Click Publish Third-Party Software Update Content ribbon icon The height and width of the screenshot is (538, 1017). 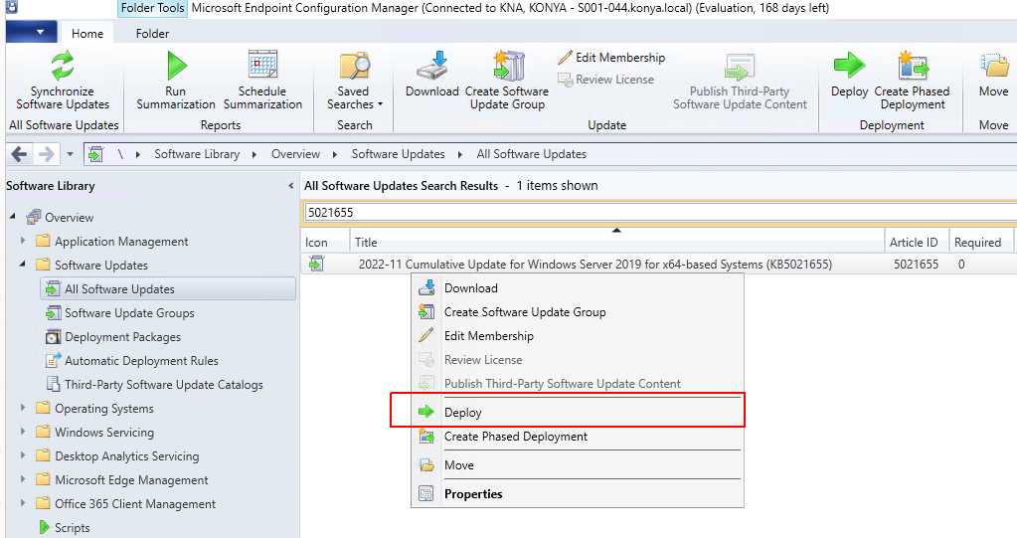point(740,67)
